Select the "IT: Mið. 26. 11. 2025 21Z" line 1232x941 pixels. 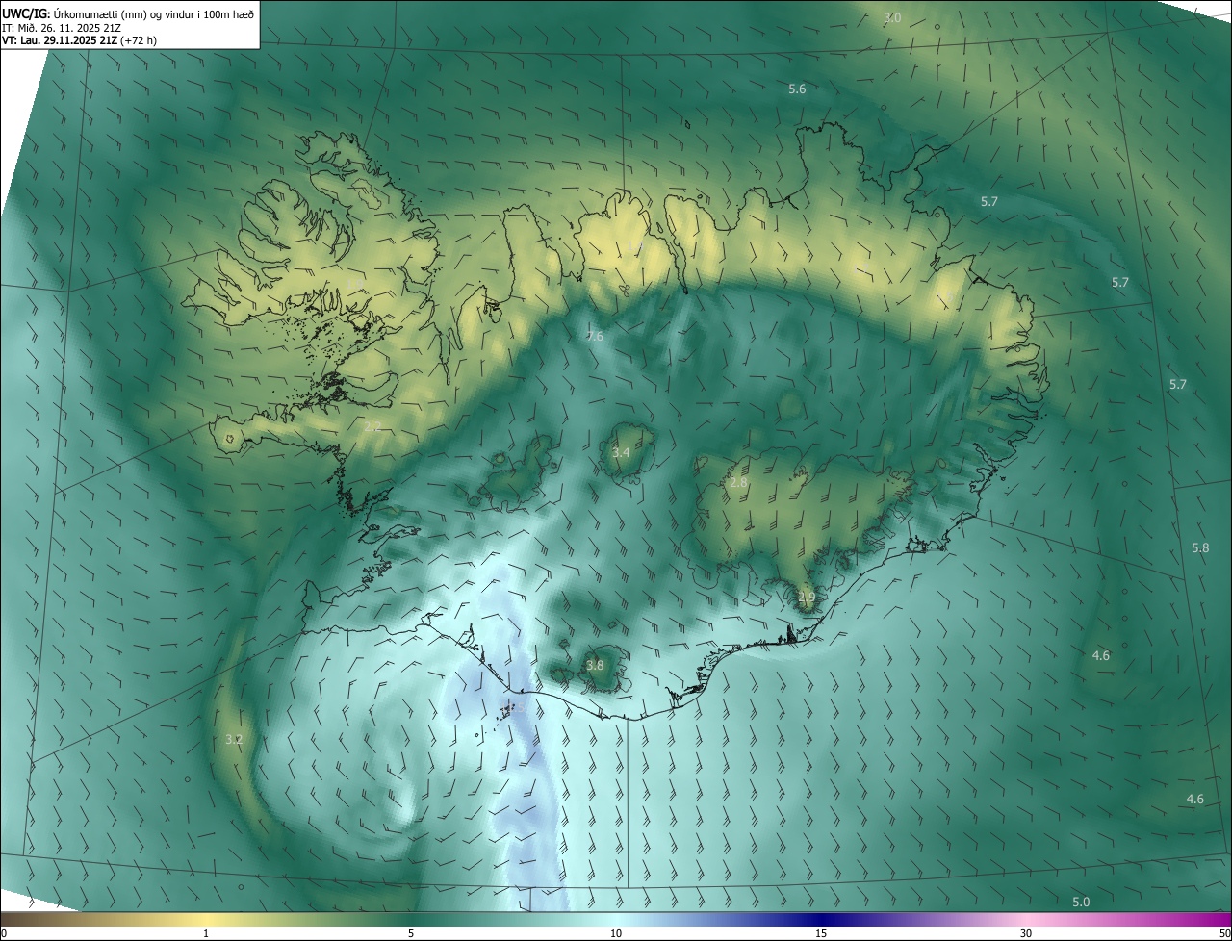point(62,27)
